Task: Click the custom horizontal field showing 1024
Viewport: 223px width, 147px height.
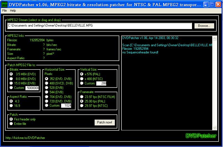Action: coord(66,105)
